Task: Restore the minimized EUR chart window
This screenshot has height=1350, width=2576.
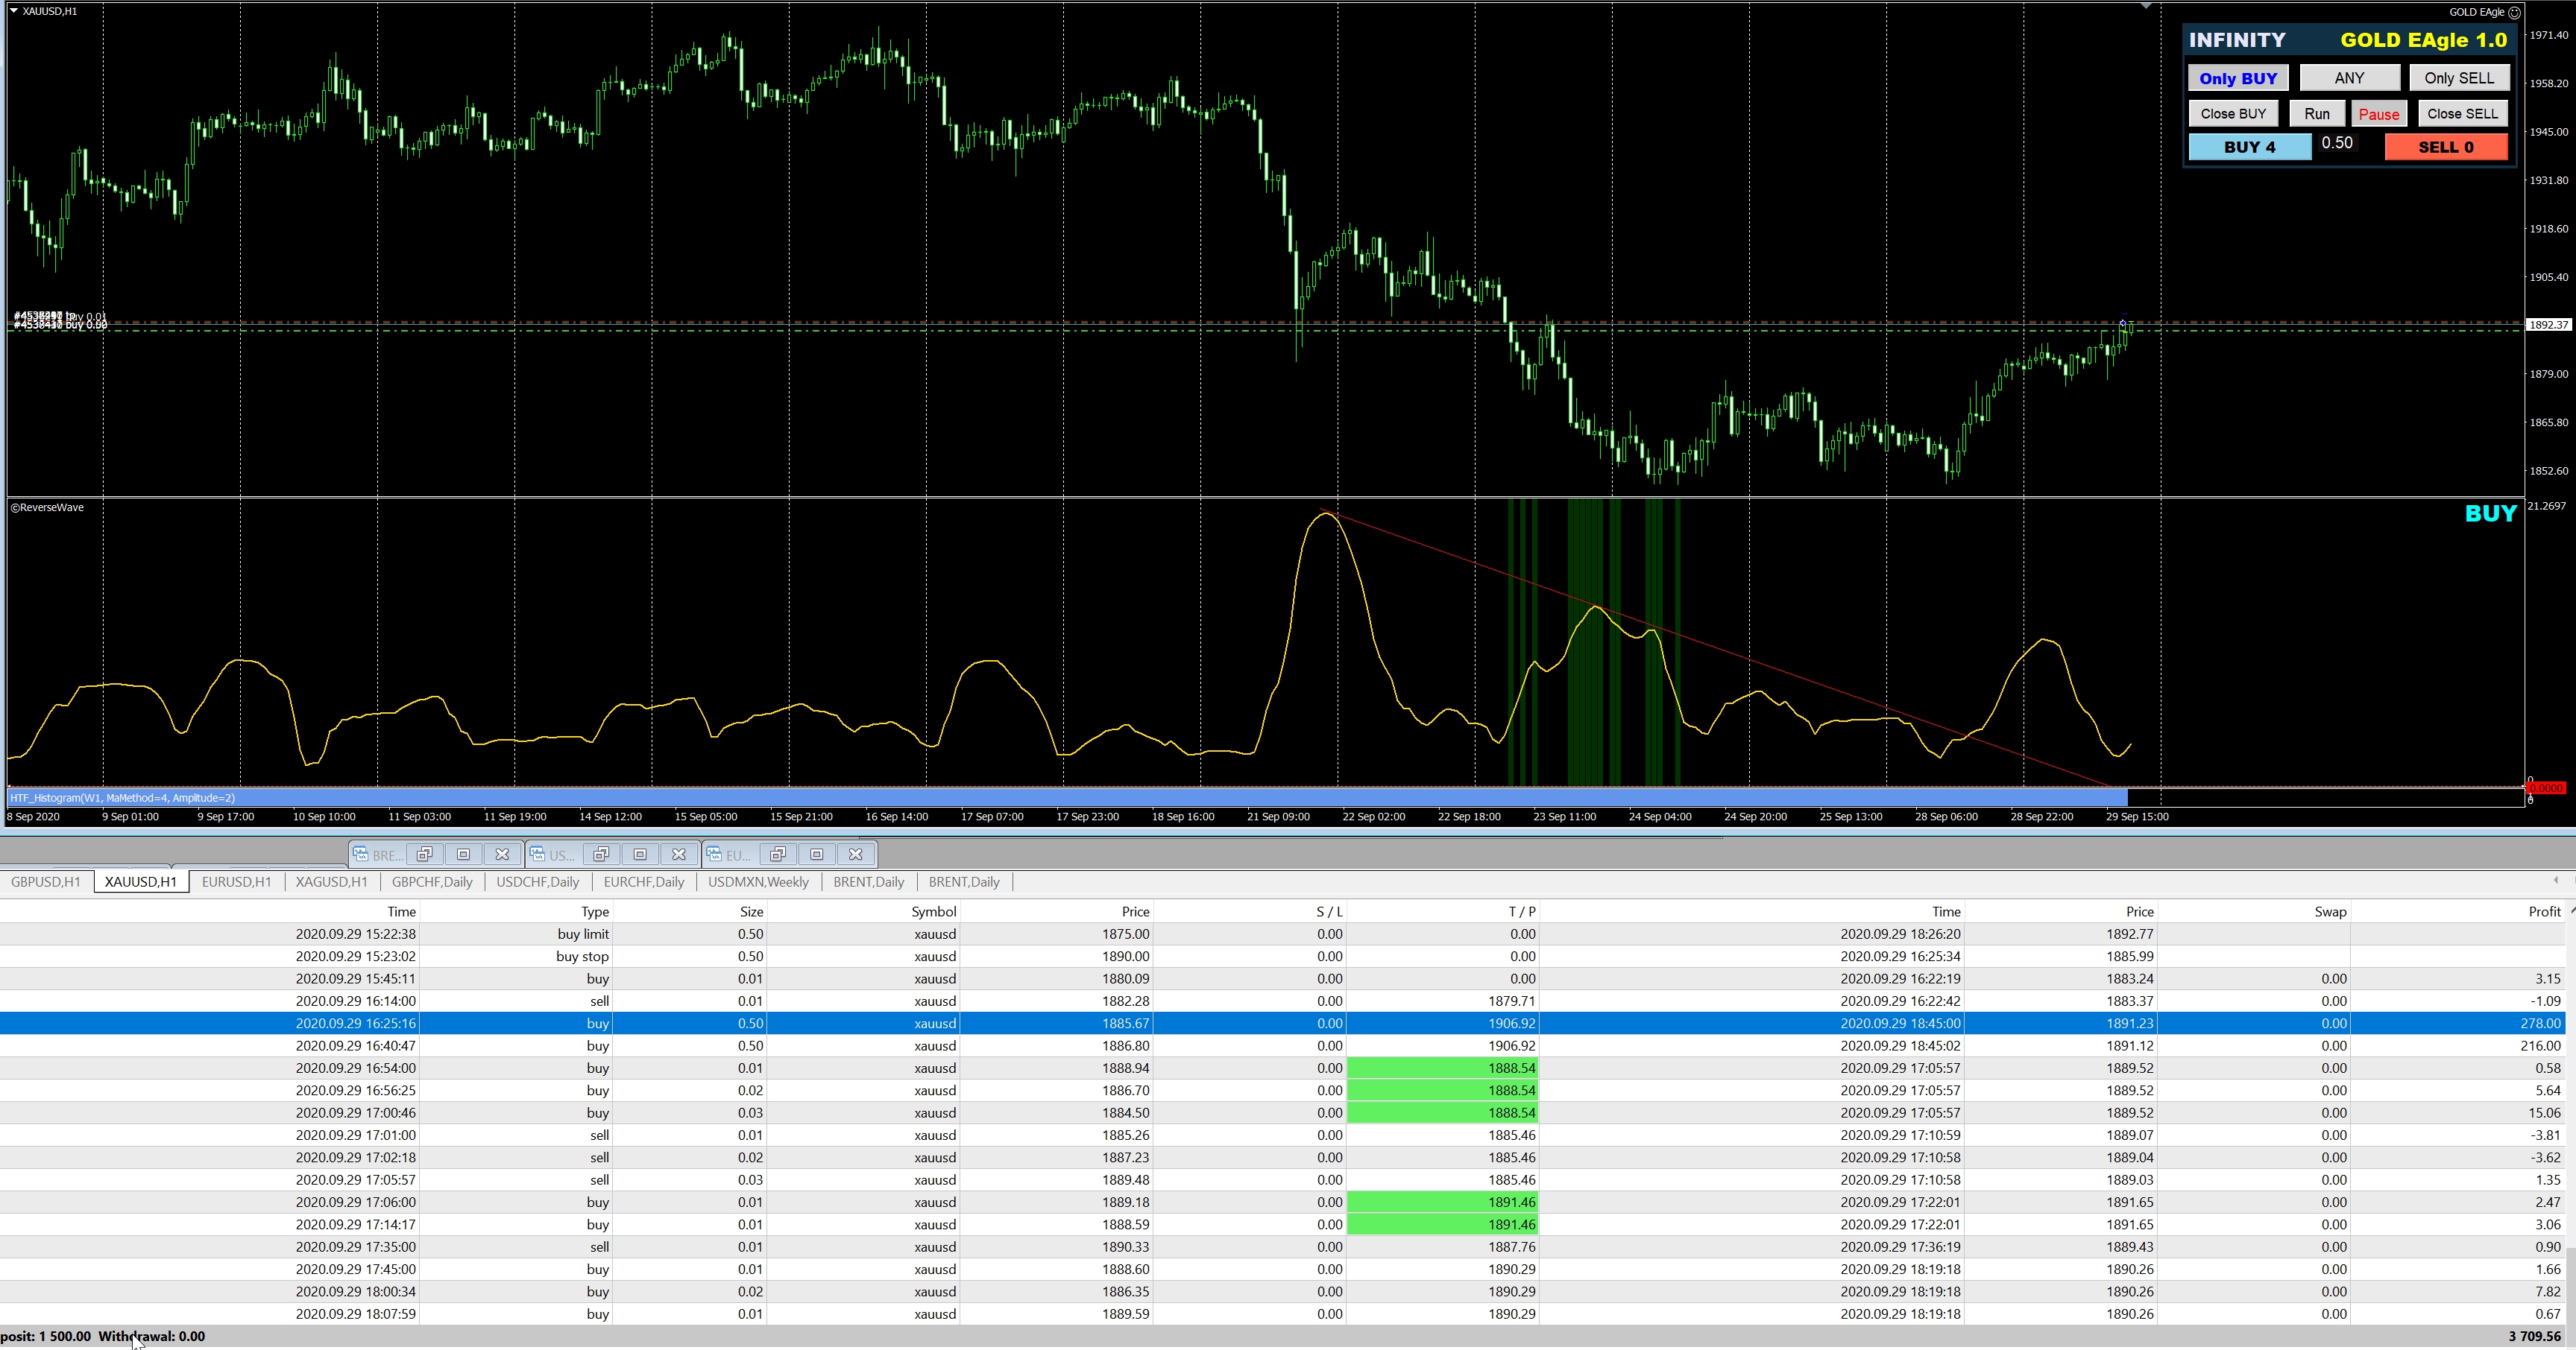Action: (778, 855)
